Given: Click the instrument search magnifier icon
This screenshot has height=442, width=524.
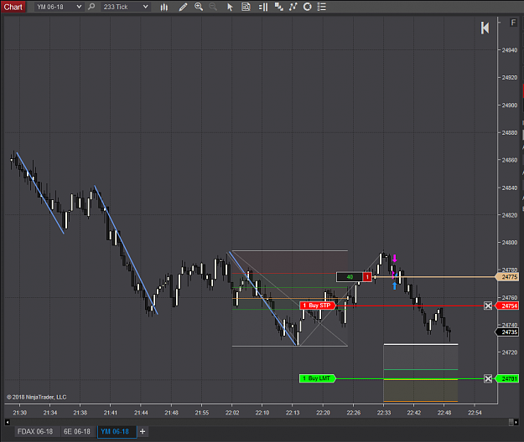Looking at the screenshot, I should [x=91, y=7].
